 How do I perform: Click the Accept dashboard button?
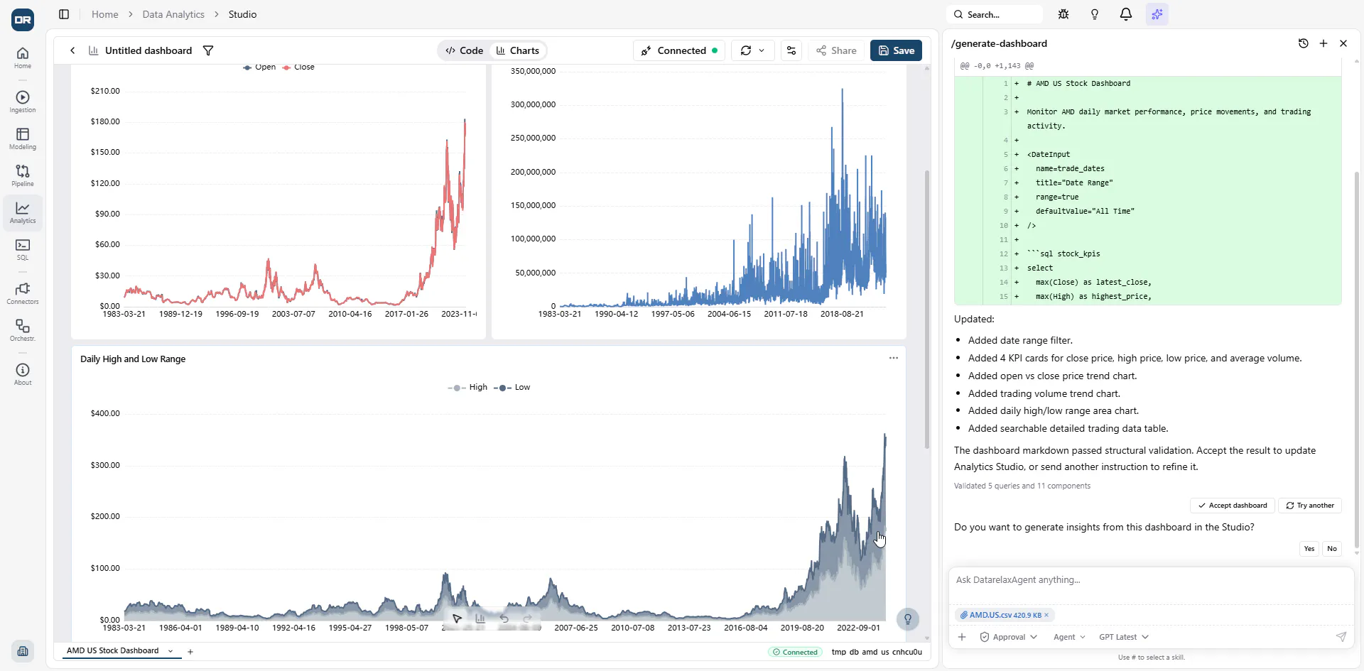point(1233,506)
